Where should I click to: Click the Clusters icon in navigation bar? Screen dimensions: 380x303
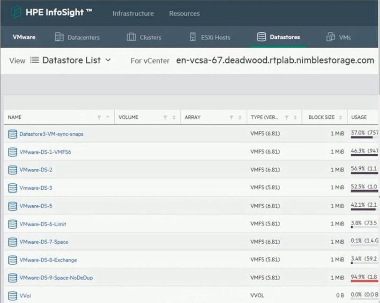point(131,37)
